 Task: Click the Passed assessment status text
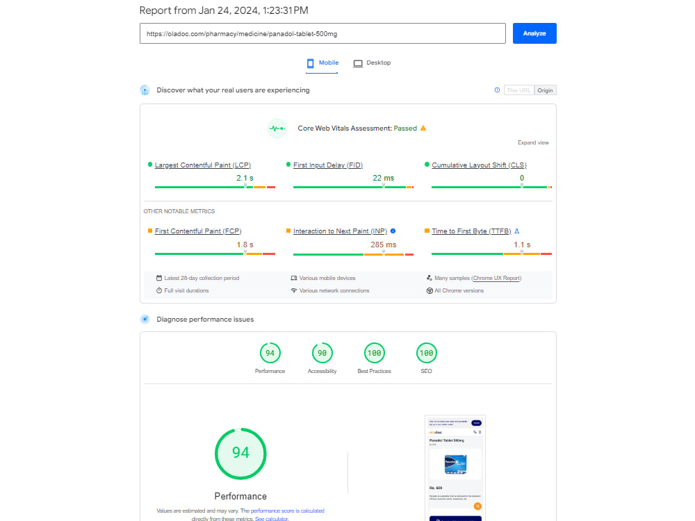(x=405, y=128)
